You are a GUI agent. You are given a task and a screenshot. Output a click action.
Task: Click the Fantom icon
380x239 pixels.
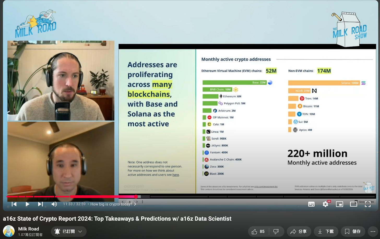point(207,153)
